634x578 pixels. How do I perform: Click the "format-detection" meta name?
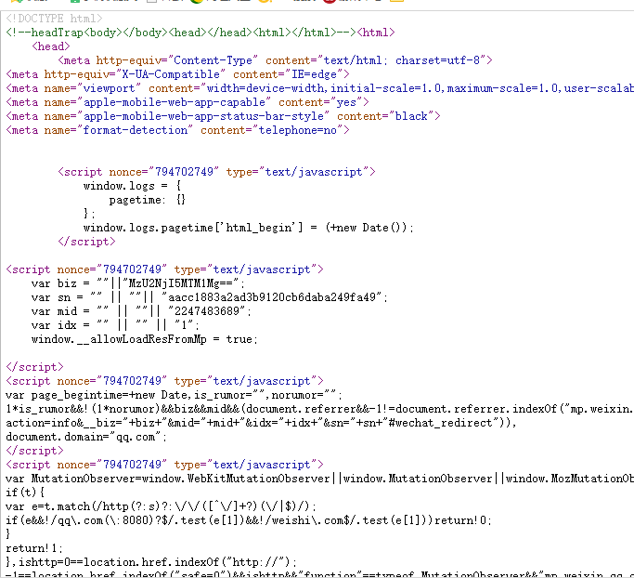click(x=135, y=130)
